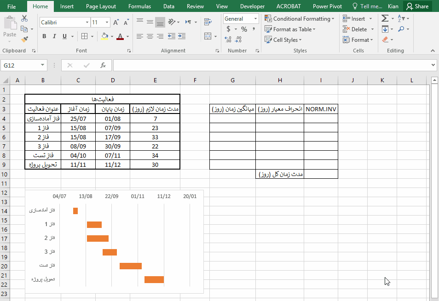Click the AutoSum sigma icon

click(385, 18)
